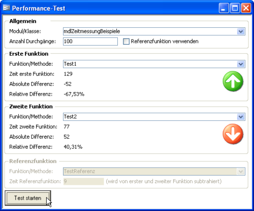
Task: Click the Relative Differenz value 40,31%
Action: click(73, 147)
